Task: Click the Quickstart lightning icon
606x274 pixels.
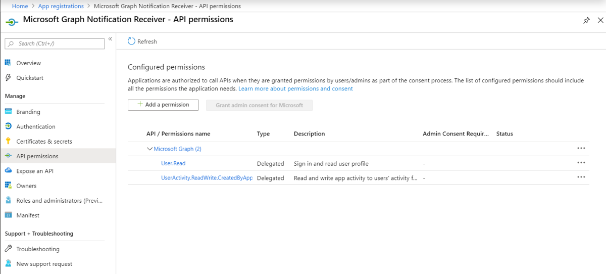Action: point(8,78)
